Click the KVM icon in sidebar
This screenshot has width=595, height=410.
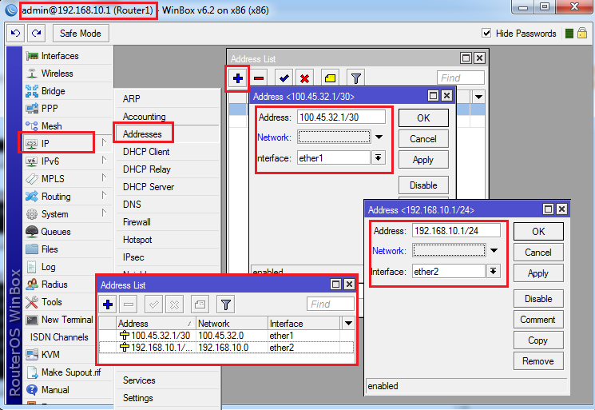(32, 355)
